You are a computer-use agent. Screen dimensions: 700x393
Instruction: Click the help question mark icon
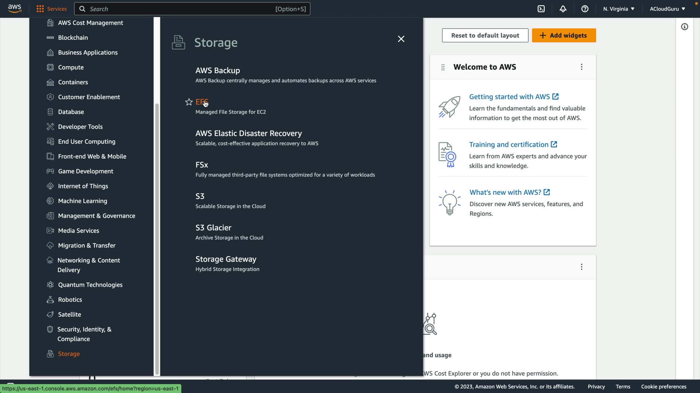click(585, 9)
